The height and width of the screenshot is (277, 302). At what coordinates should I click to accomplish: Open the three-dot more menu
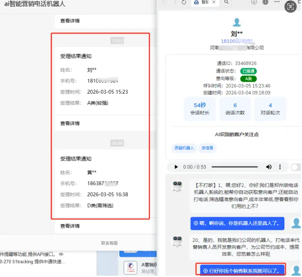click(x=277, y=2)
